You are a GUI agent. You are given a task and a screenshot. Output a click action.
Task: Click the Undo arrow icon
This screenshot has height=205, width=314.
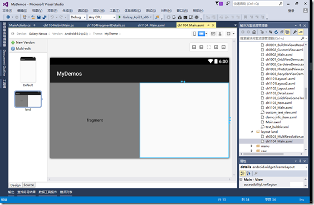point(52,17)
